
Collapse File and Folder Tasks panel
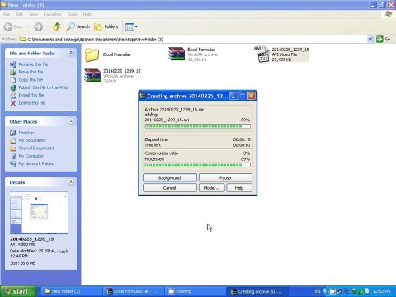pos(71,53)
